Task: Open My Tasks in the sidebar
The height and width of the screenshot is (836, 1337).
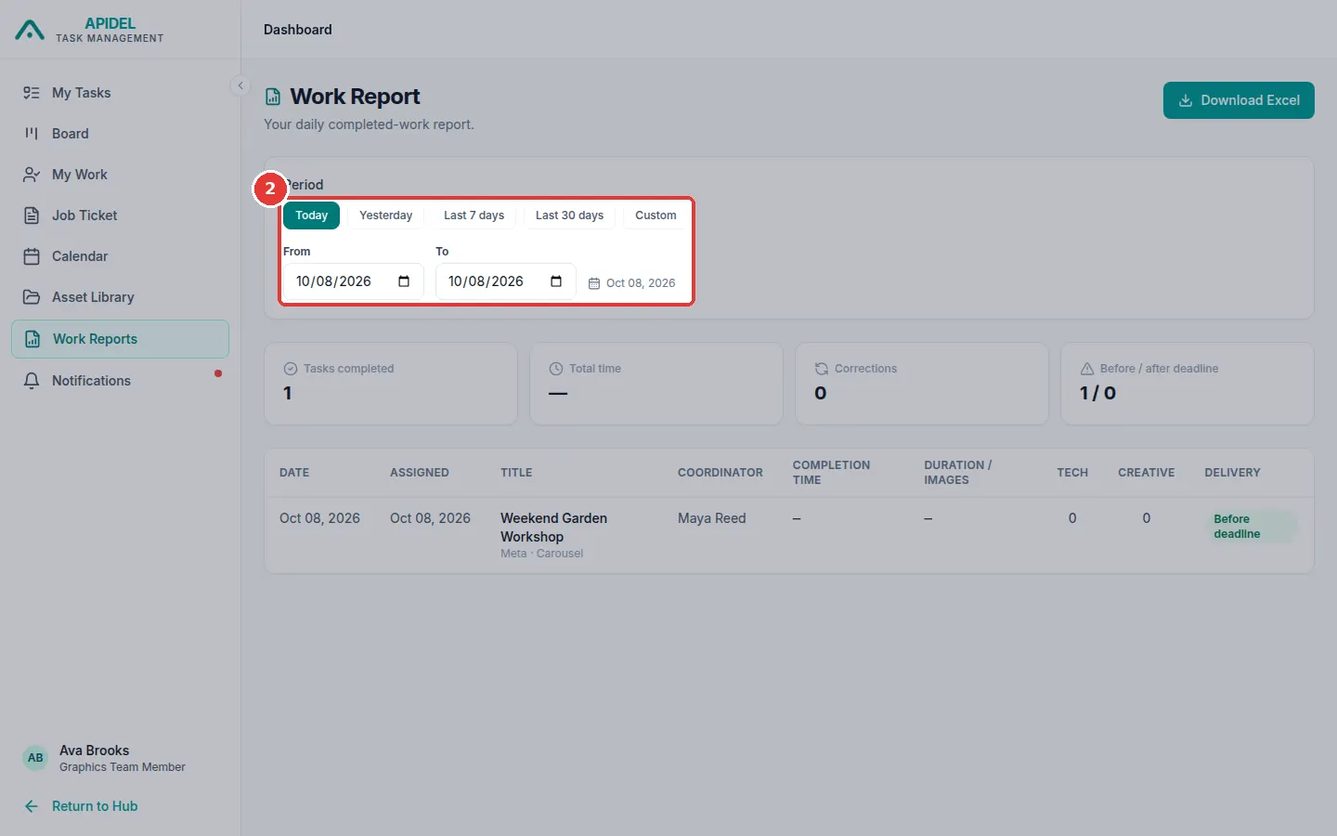Action: (120, 93)
